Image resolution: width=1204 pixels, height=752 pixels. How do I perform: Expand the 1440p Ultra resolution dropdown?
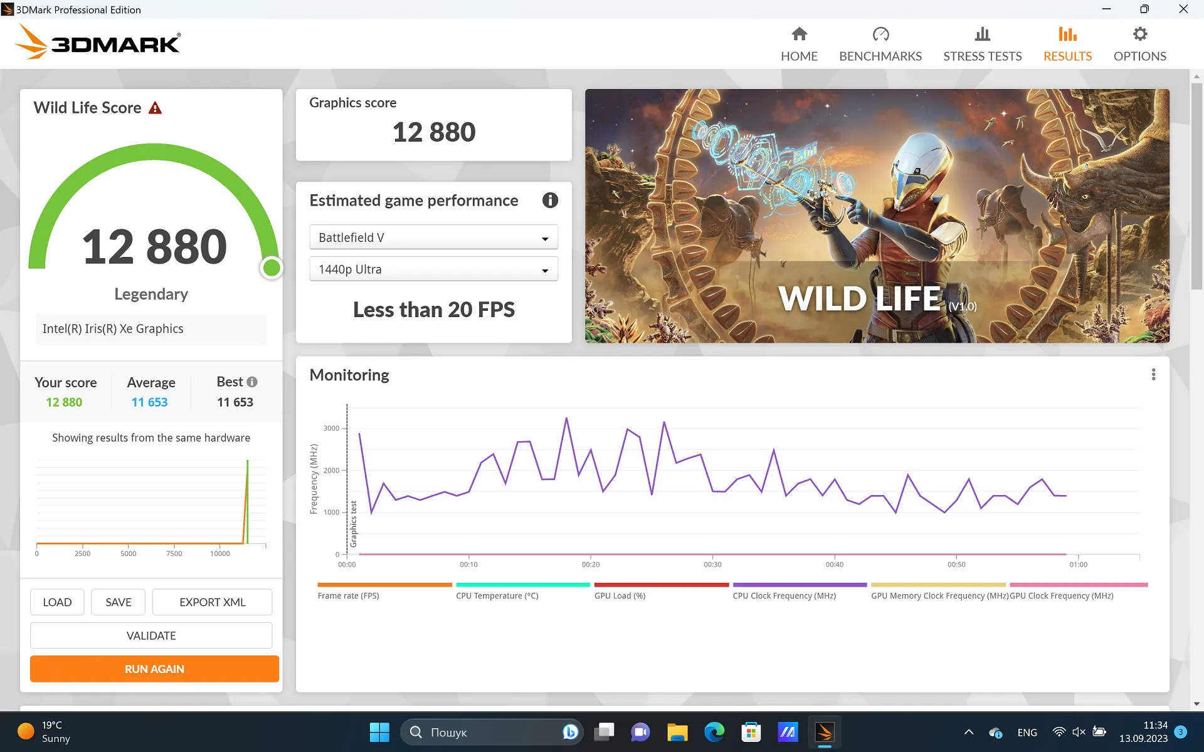point(433,269)
